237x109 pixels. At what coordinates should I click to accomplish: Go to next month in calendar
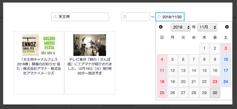227,27
